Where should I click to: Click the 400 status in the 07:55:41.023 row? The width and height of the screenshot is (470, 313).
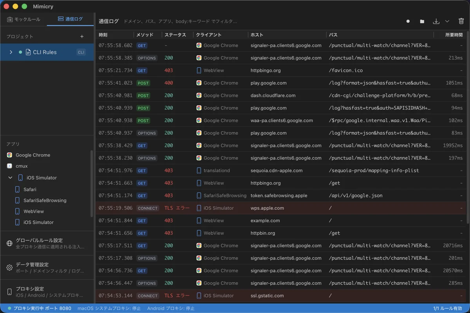click(169, 83)
